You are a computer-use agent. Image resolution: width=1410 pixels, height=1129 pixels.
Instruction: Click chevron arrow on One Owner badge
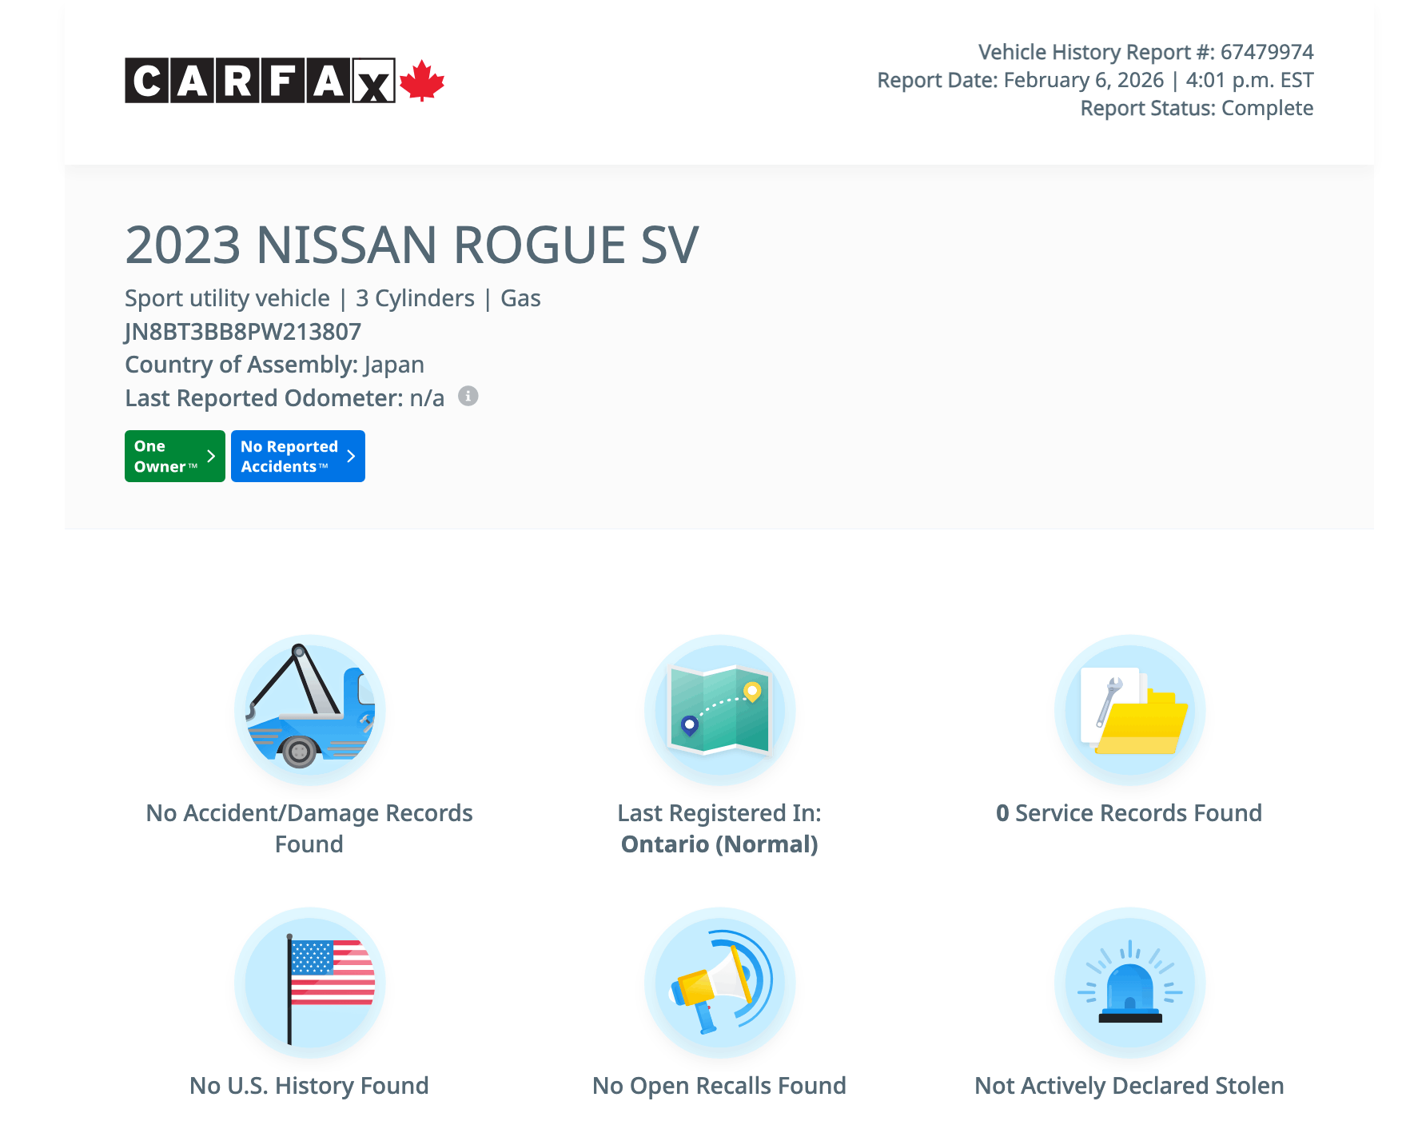[211, 457]
